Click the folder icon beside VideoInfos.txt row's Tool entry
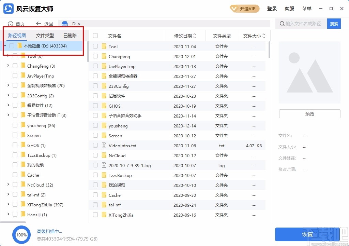This screenshot has height=246, width=349. [x=104, y=46]
